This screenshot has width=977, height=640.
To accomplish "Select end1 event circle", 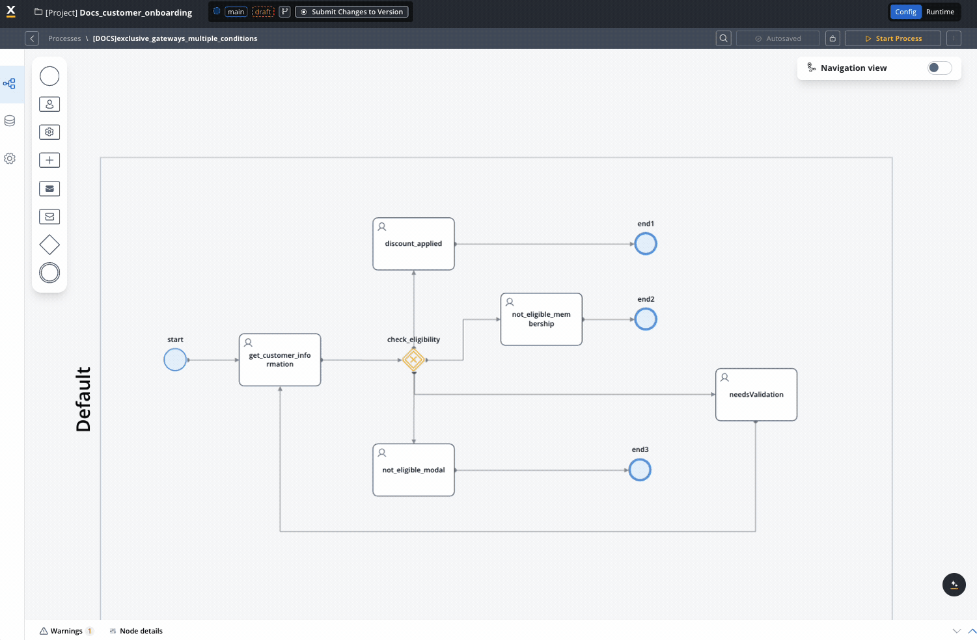I will [x=646, y=244].
